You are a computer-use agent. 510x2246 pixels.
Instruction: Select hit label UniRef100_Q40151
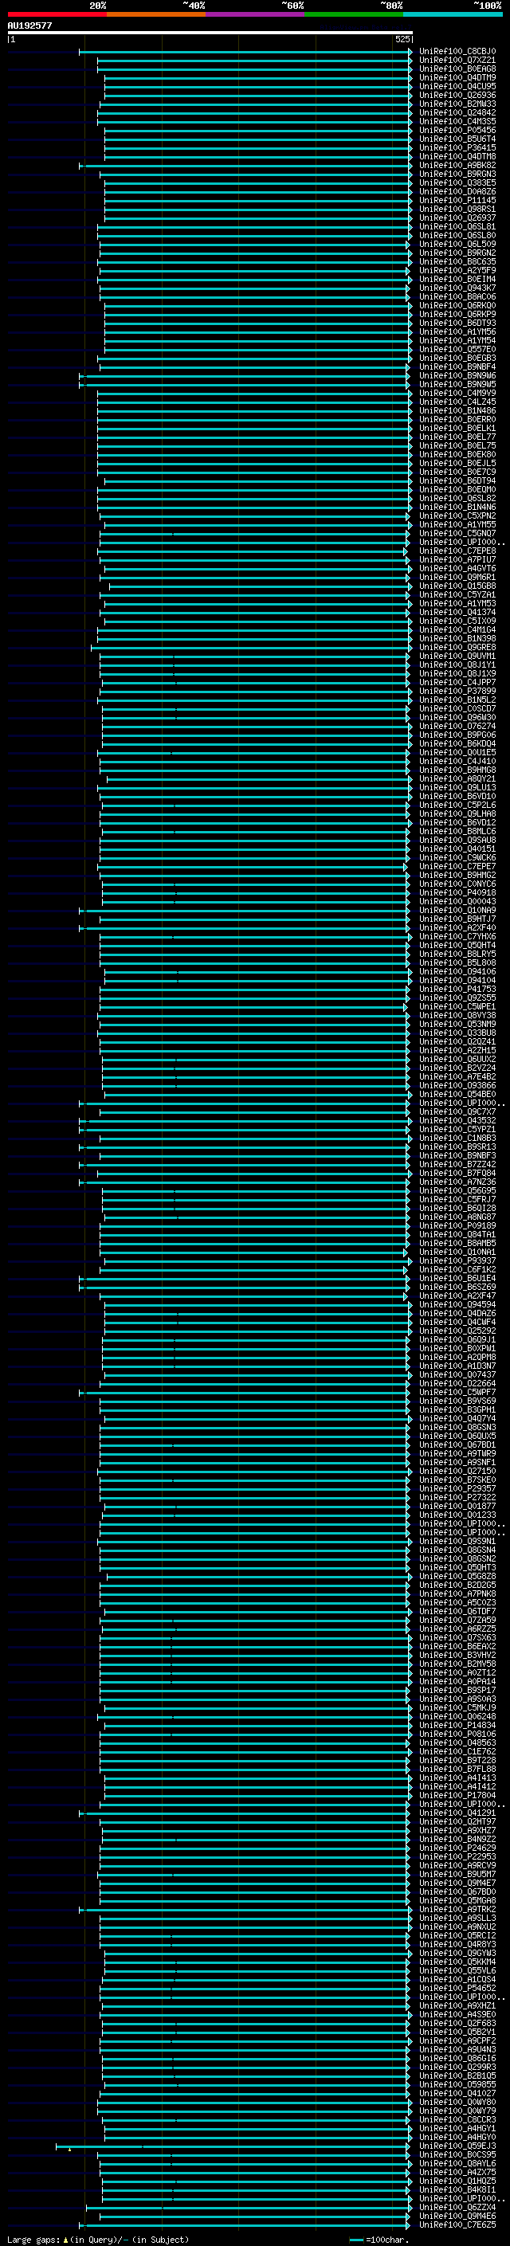coord(457,849)
